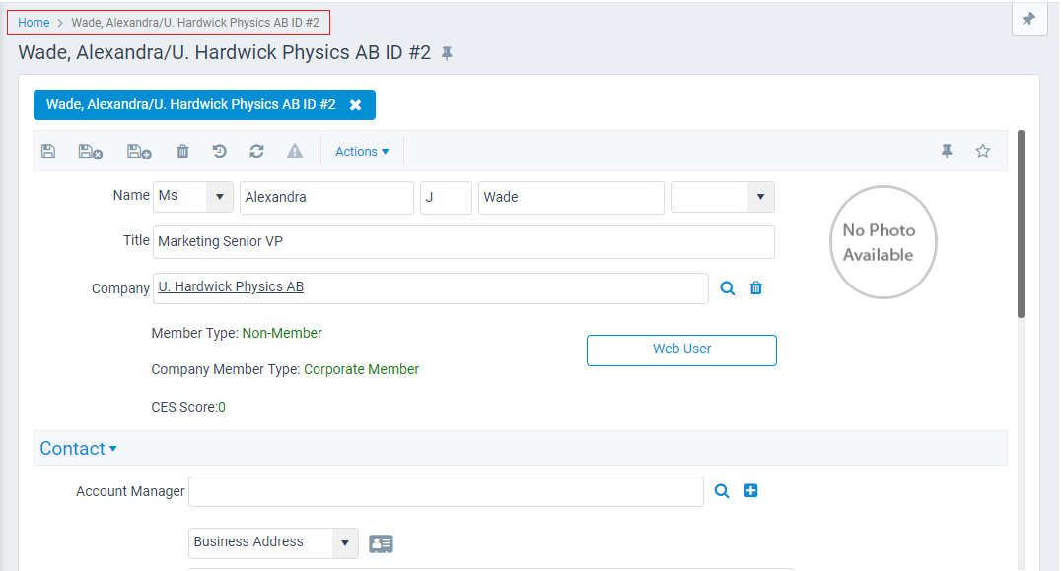
Task: Delete the record using the trash icon
Action: tap(182, 151)
